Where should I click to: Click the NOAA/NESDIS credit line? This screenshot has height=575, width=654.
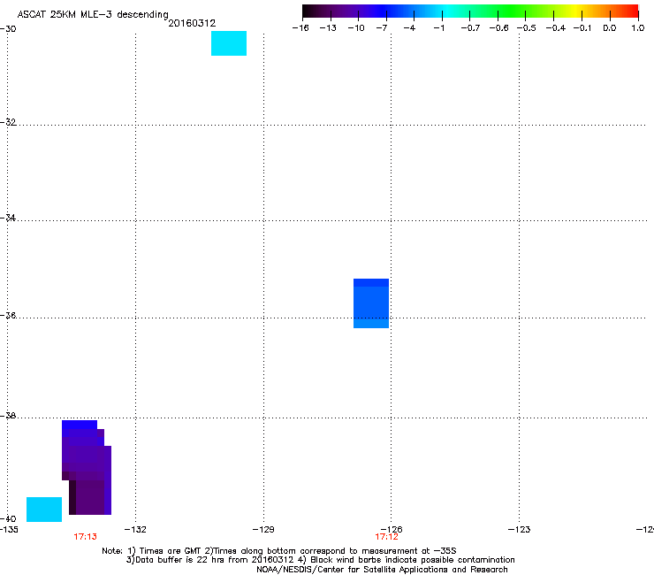pos(382,570)
